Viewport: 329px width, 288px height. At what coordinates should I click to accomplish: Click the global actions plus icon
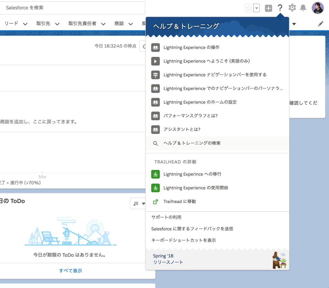268,8
